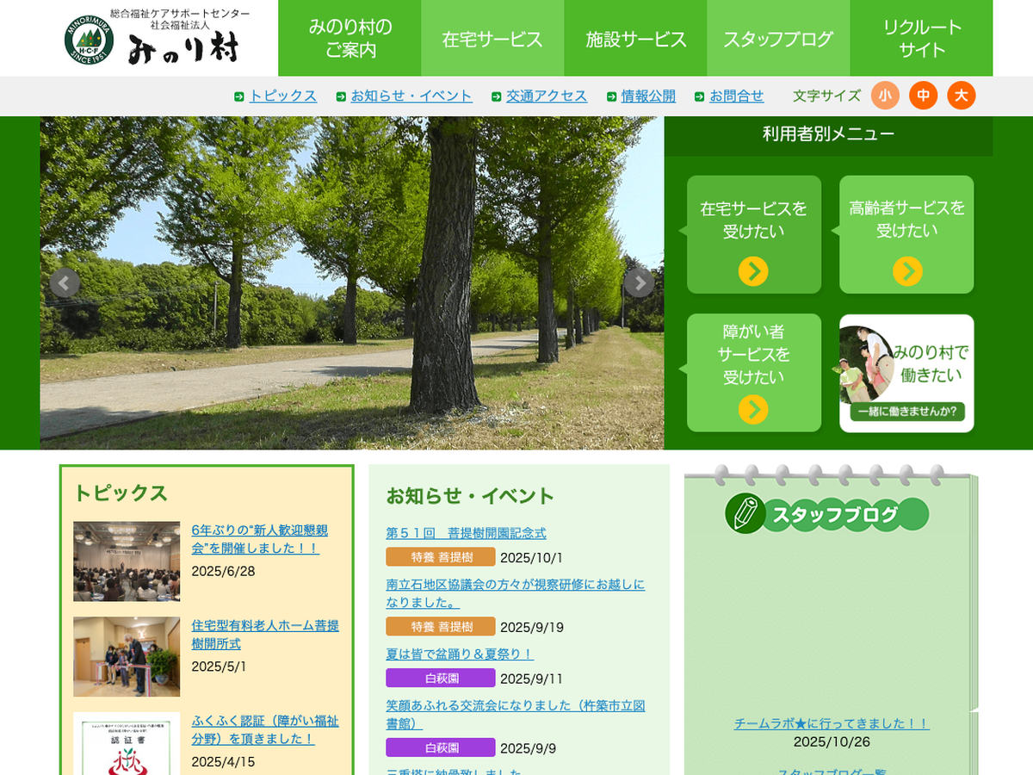Set font size to small (小)

pyautogui.click(x=885, y=96)
